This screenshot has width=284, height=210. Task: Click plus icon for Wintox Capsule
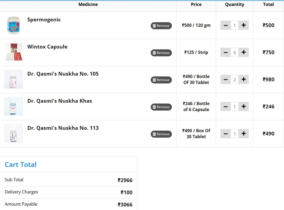coord(244,52)
